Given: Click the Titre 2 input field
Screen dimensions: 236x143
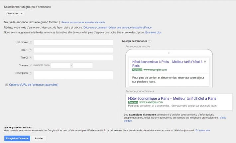Looking at the screenshot, I should coord(73,58).
